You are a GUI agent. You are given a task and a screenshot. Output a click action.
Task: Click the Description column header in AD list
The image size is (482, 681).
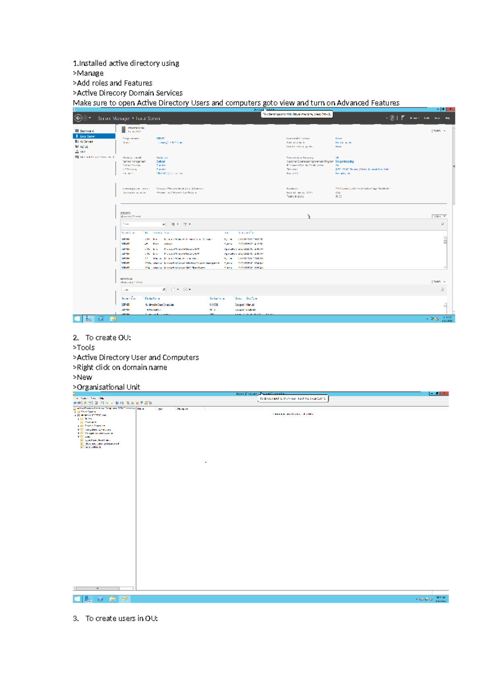[x=190, y=409]
